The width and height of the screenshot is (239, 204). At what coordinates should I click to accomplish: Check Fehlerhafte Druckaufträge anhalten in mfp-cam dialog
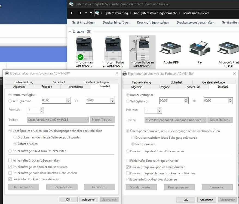[10, 160]
